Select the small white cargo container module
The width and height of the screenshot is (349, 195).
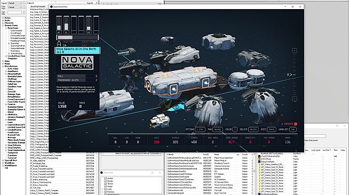[160, 121]
